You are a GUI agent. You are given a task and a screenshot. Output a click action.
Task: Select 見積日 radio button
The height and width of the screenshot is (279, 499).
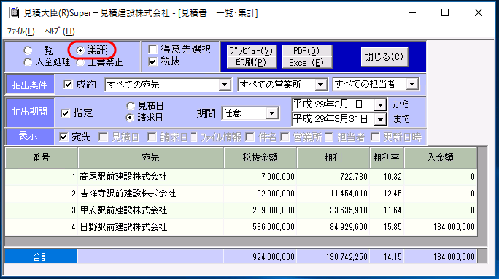(x=131, y=106)
